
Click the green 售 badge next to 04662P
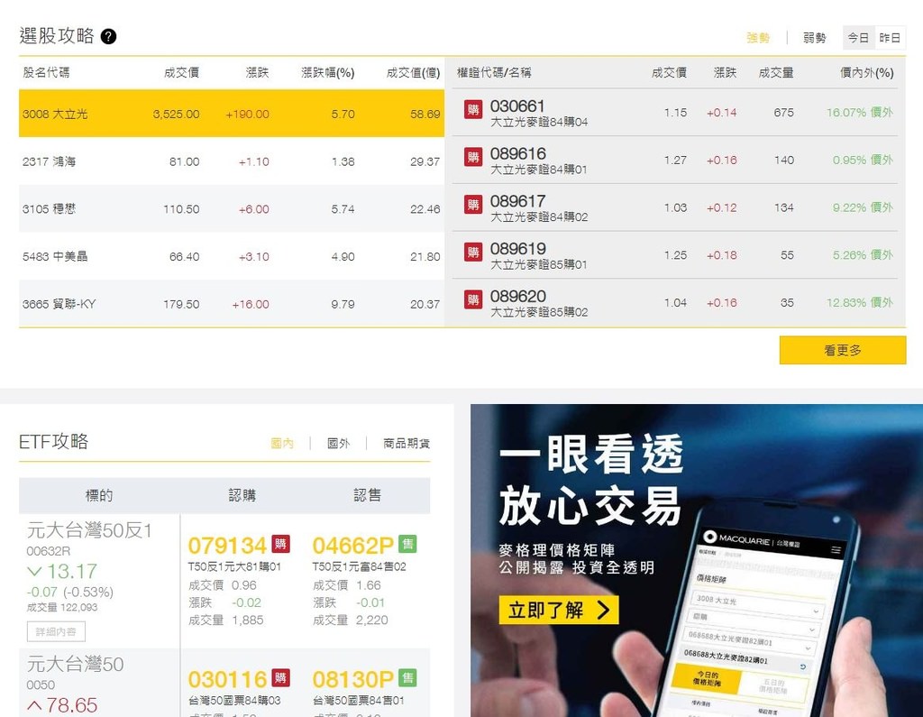click(407, 544)
